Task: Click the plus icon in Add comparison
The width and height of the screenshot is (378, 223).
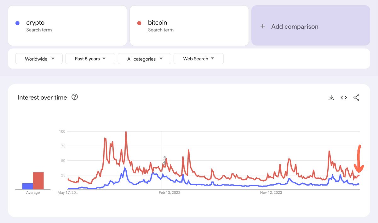Action: pyautogui.click(x=263, y=26)
